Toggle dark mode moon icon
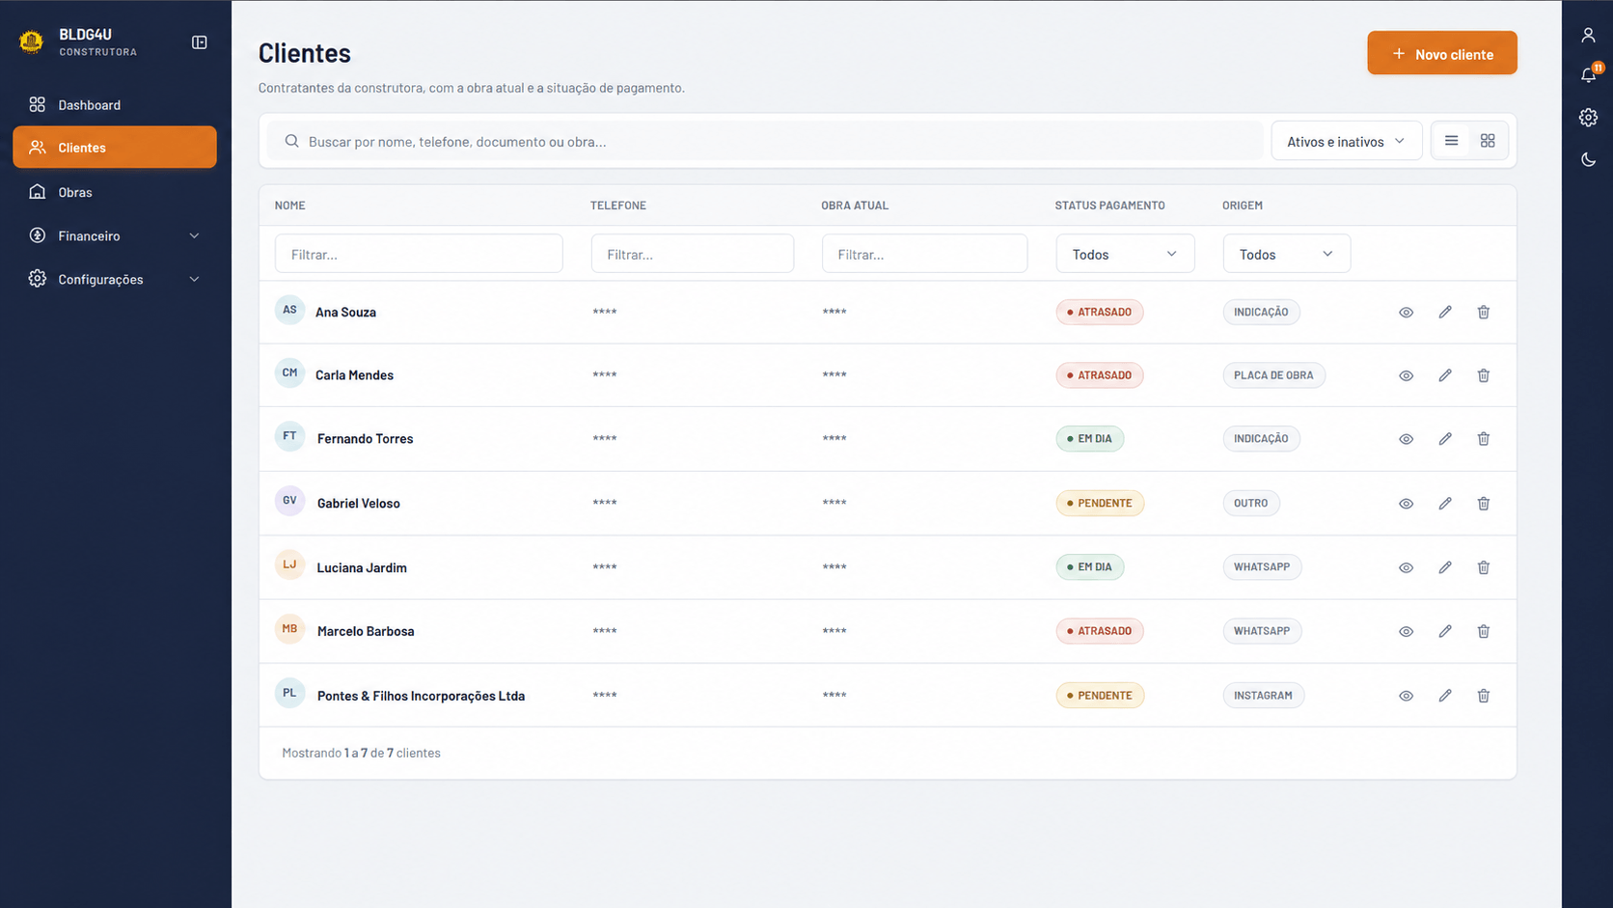Screen dimensions: 1613x908 (x=1588, y=160)
